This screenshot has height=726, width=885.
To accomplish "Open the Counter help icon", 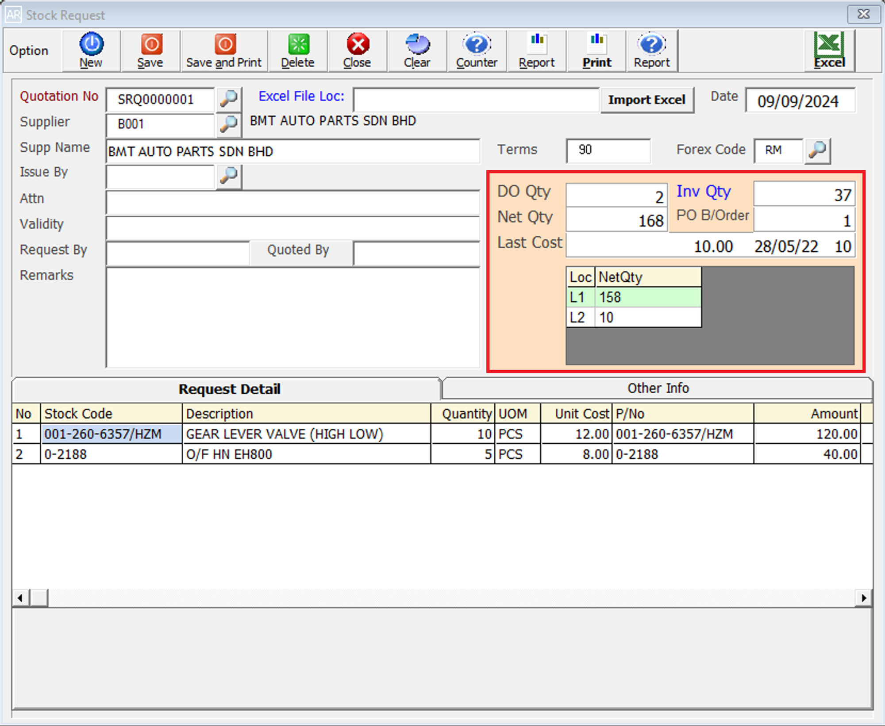I will [x=477, y=44].
